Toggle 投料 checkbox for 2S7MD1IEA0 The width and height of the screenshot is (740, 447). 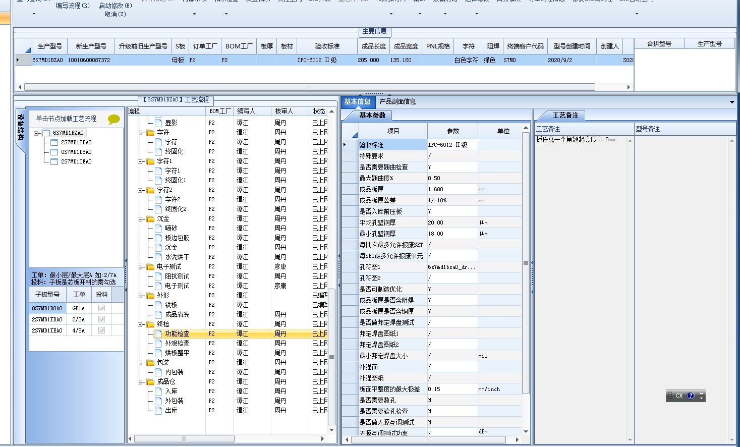click(101, 330)
